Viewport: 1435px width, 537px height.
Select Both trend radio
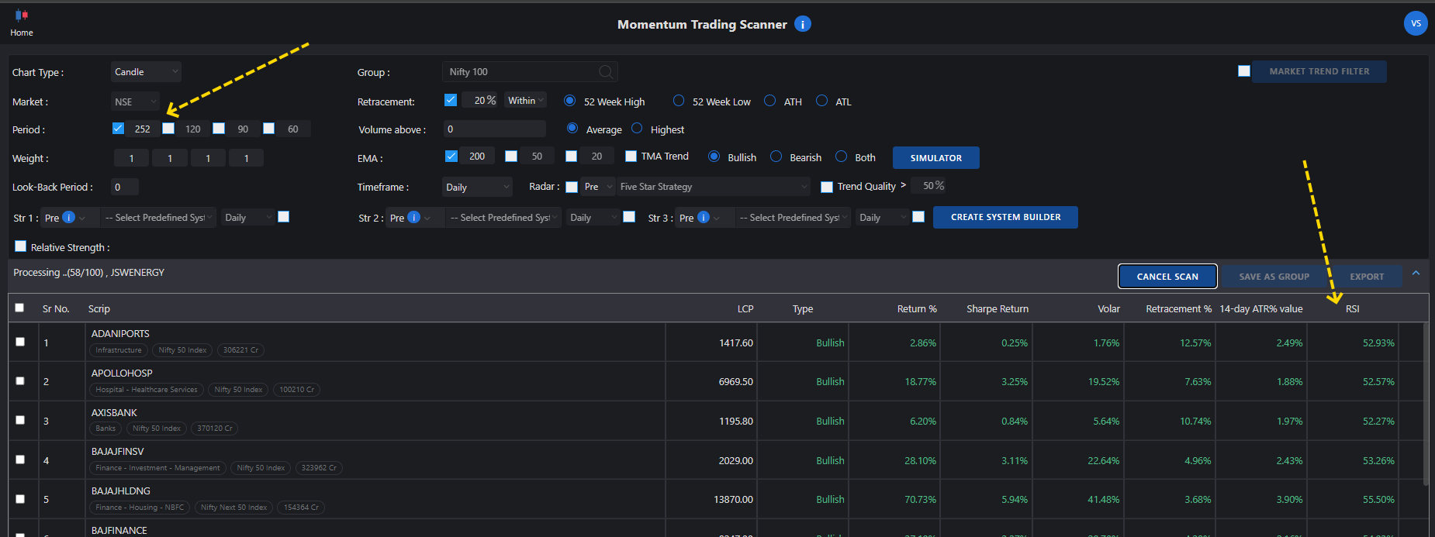[x=841, y=157]
